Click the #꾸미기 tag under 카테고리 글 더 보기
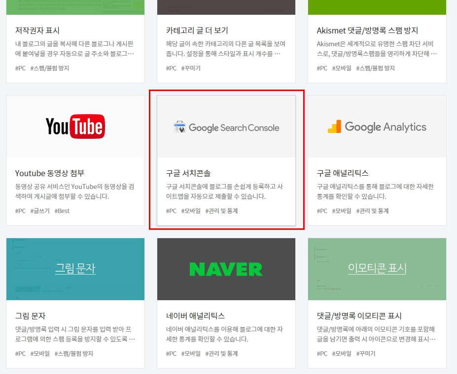The height and width of the screenshot is (374, 457). click(x=191, y=68)
